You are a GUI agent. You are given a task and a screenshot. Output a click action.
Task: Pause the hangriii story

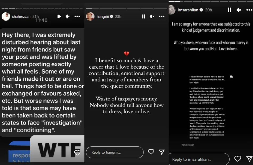[144, 16]
